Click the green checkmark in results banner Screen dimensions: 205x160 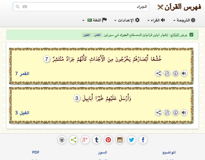pyautogui.click(x=191, y=35)
